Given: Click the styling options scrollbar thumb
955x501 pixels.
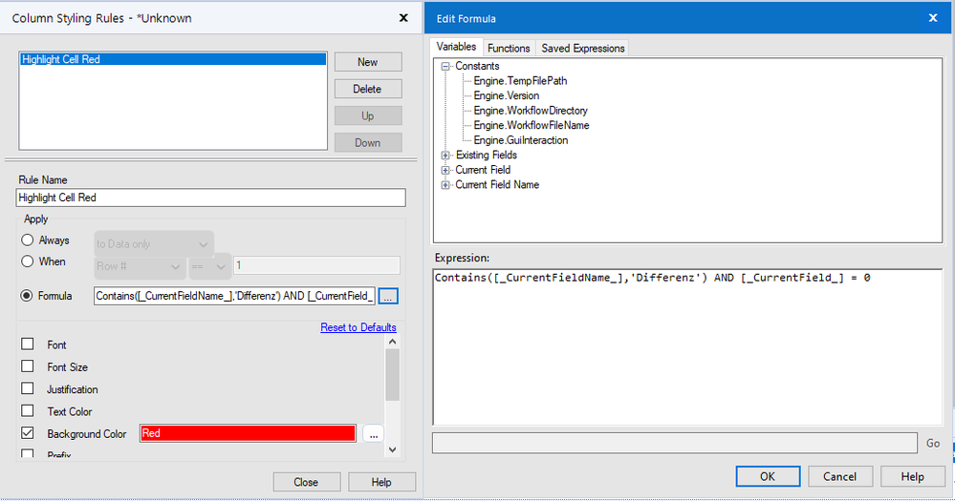Looking at the screenshot, I should click(x=393, y=374).
